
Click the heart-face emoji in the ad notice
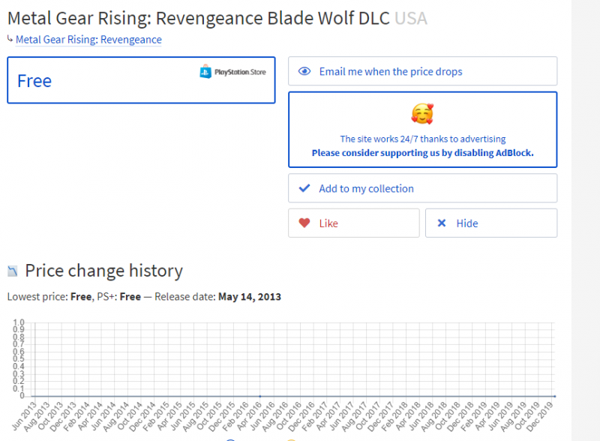point(422,114)
